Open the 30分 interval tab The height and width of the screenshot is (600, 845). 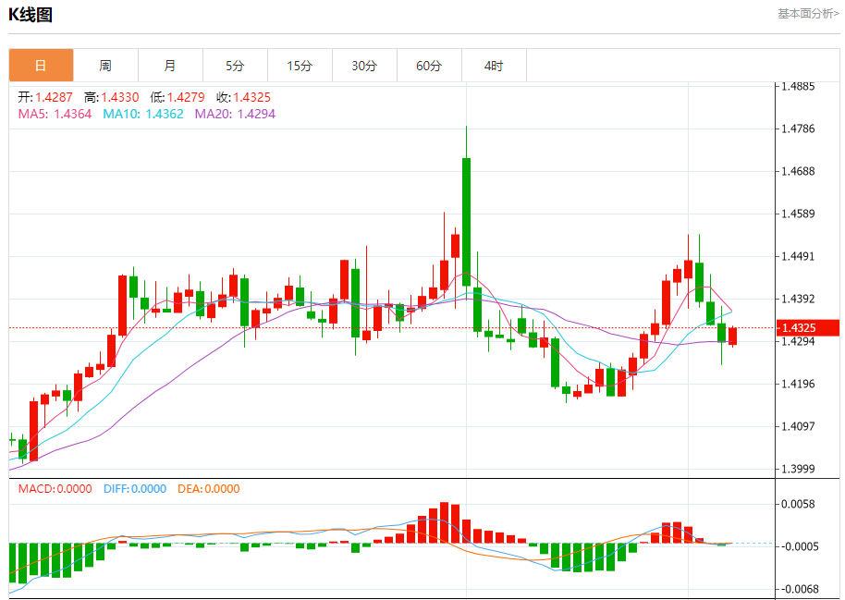coord(364,66)
